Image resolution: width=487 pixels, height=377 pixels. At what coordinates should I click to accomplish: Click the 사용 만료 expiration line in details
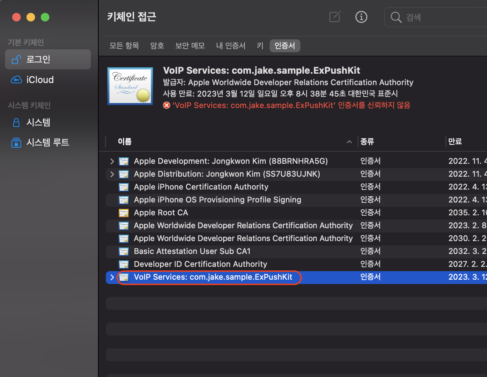pos(280,94)
